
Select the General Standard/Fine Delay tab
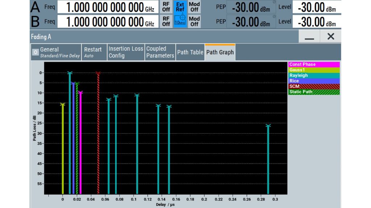coord(58,52)
